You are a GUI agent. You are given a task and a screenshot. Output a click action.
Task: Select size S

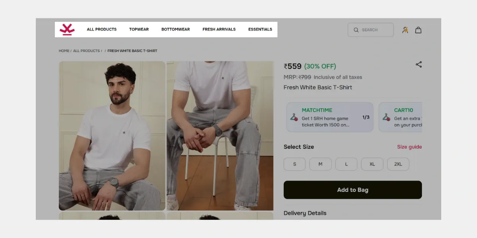(295, 164)
